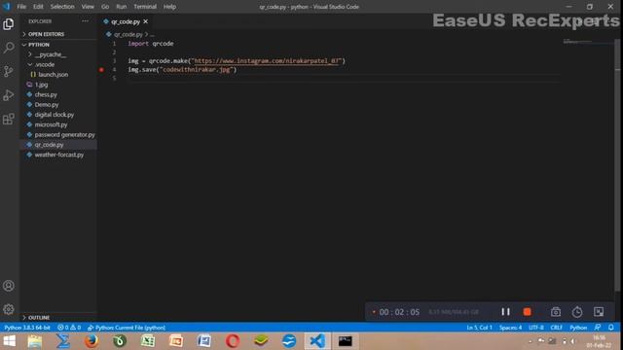The image size is (623, 350).
Task: Open Selection menu
Action: click(x=62, y=7)
